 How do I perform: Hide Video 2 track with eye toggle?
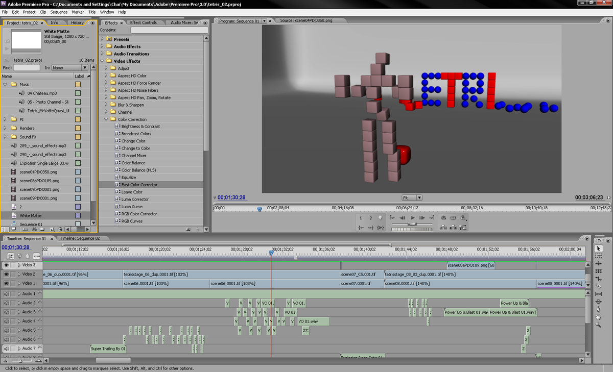6,274
